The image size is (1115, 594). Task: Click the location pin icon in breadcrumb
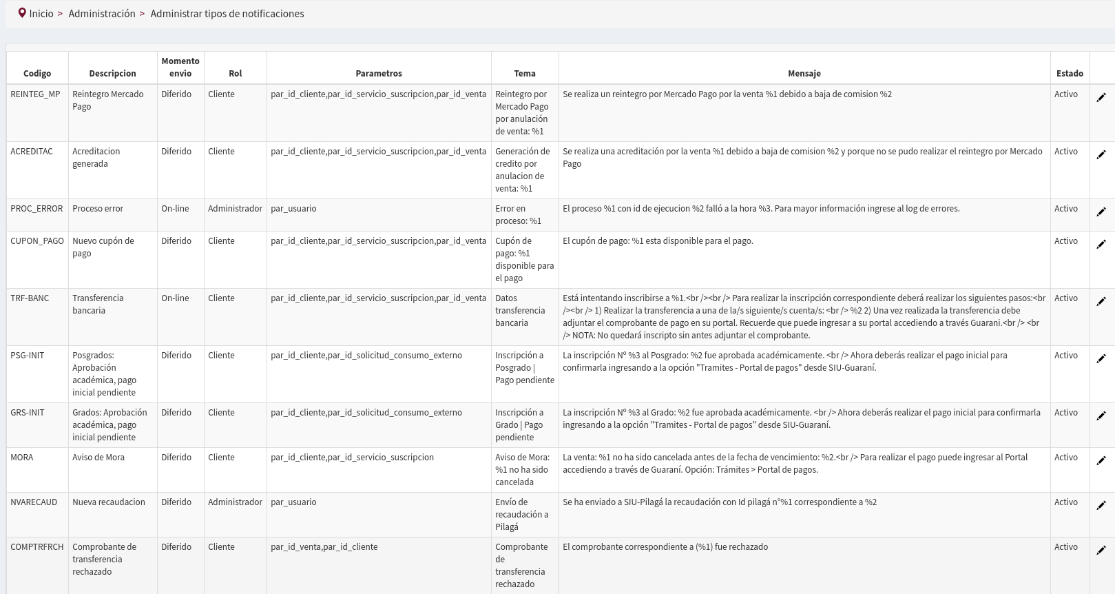pyautogui.click(x=22, y=13)
